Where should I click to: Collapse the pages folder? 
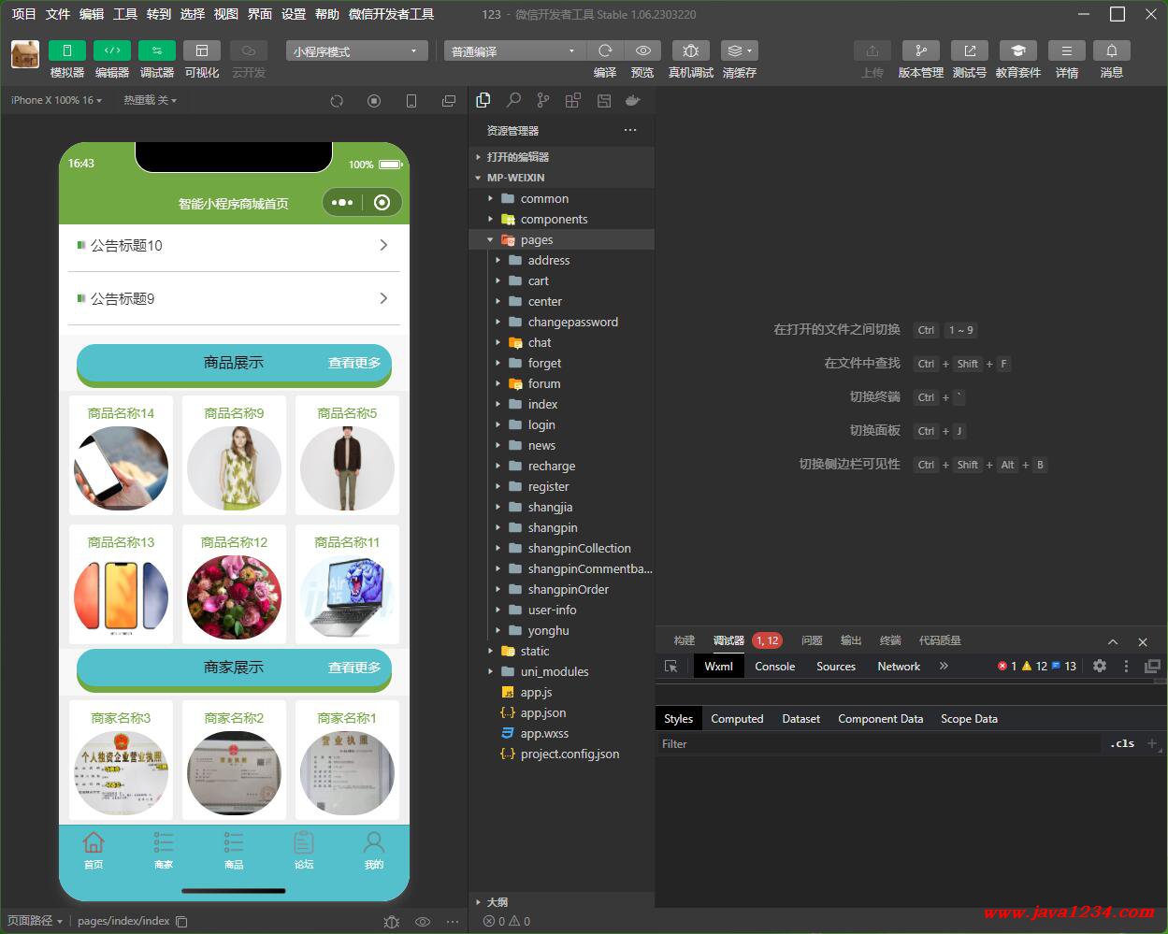coord(561,239)
